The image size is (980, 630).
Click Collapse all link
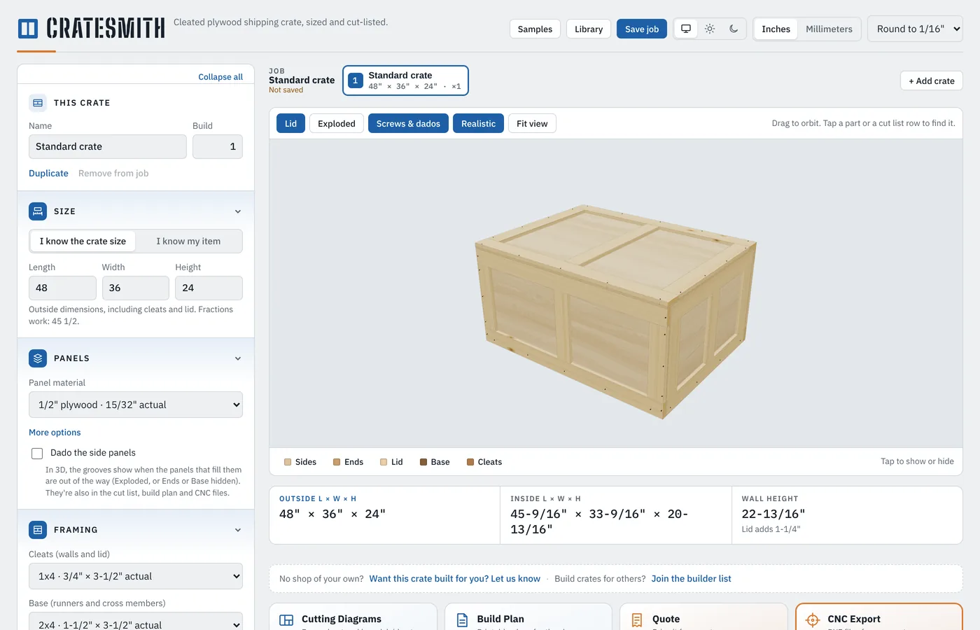pos(220,77)
